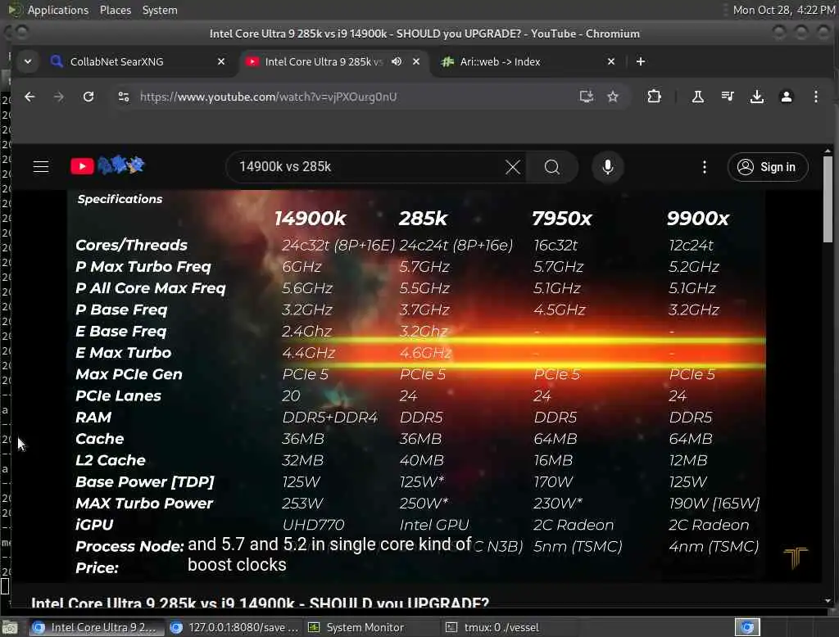The image size is (839, 637).
Task: Close the Intel Core Ultra YouTube tab
Action: [x=415, y=61]
